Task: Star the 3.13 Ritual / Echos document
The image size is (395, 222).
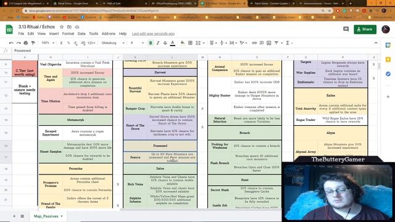Action: (62, 27)
